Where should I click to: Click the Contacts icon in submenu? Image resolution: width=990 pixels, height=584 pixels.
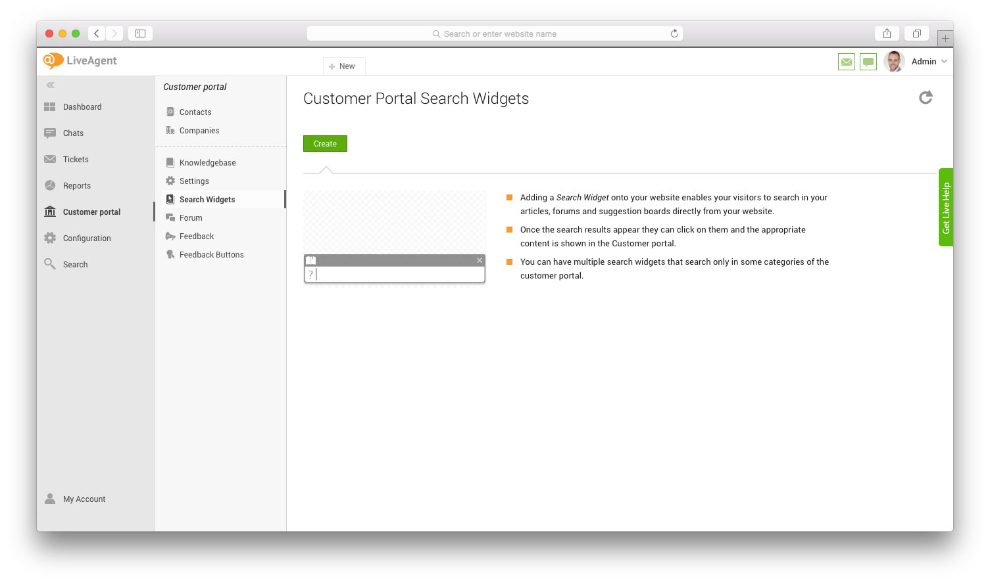(170, 112)
